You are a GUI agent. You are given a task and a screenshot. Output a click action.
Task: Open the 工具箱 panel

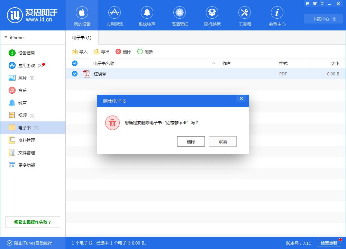[245, 16]
